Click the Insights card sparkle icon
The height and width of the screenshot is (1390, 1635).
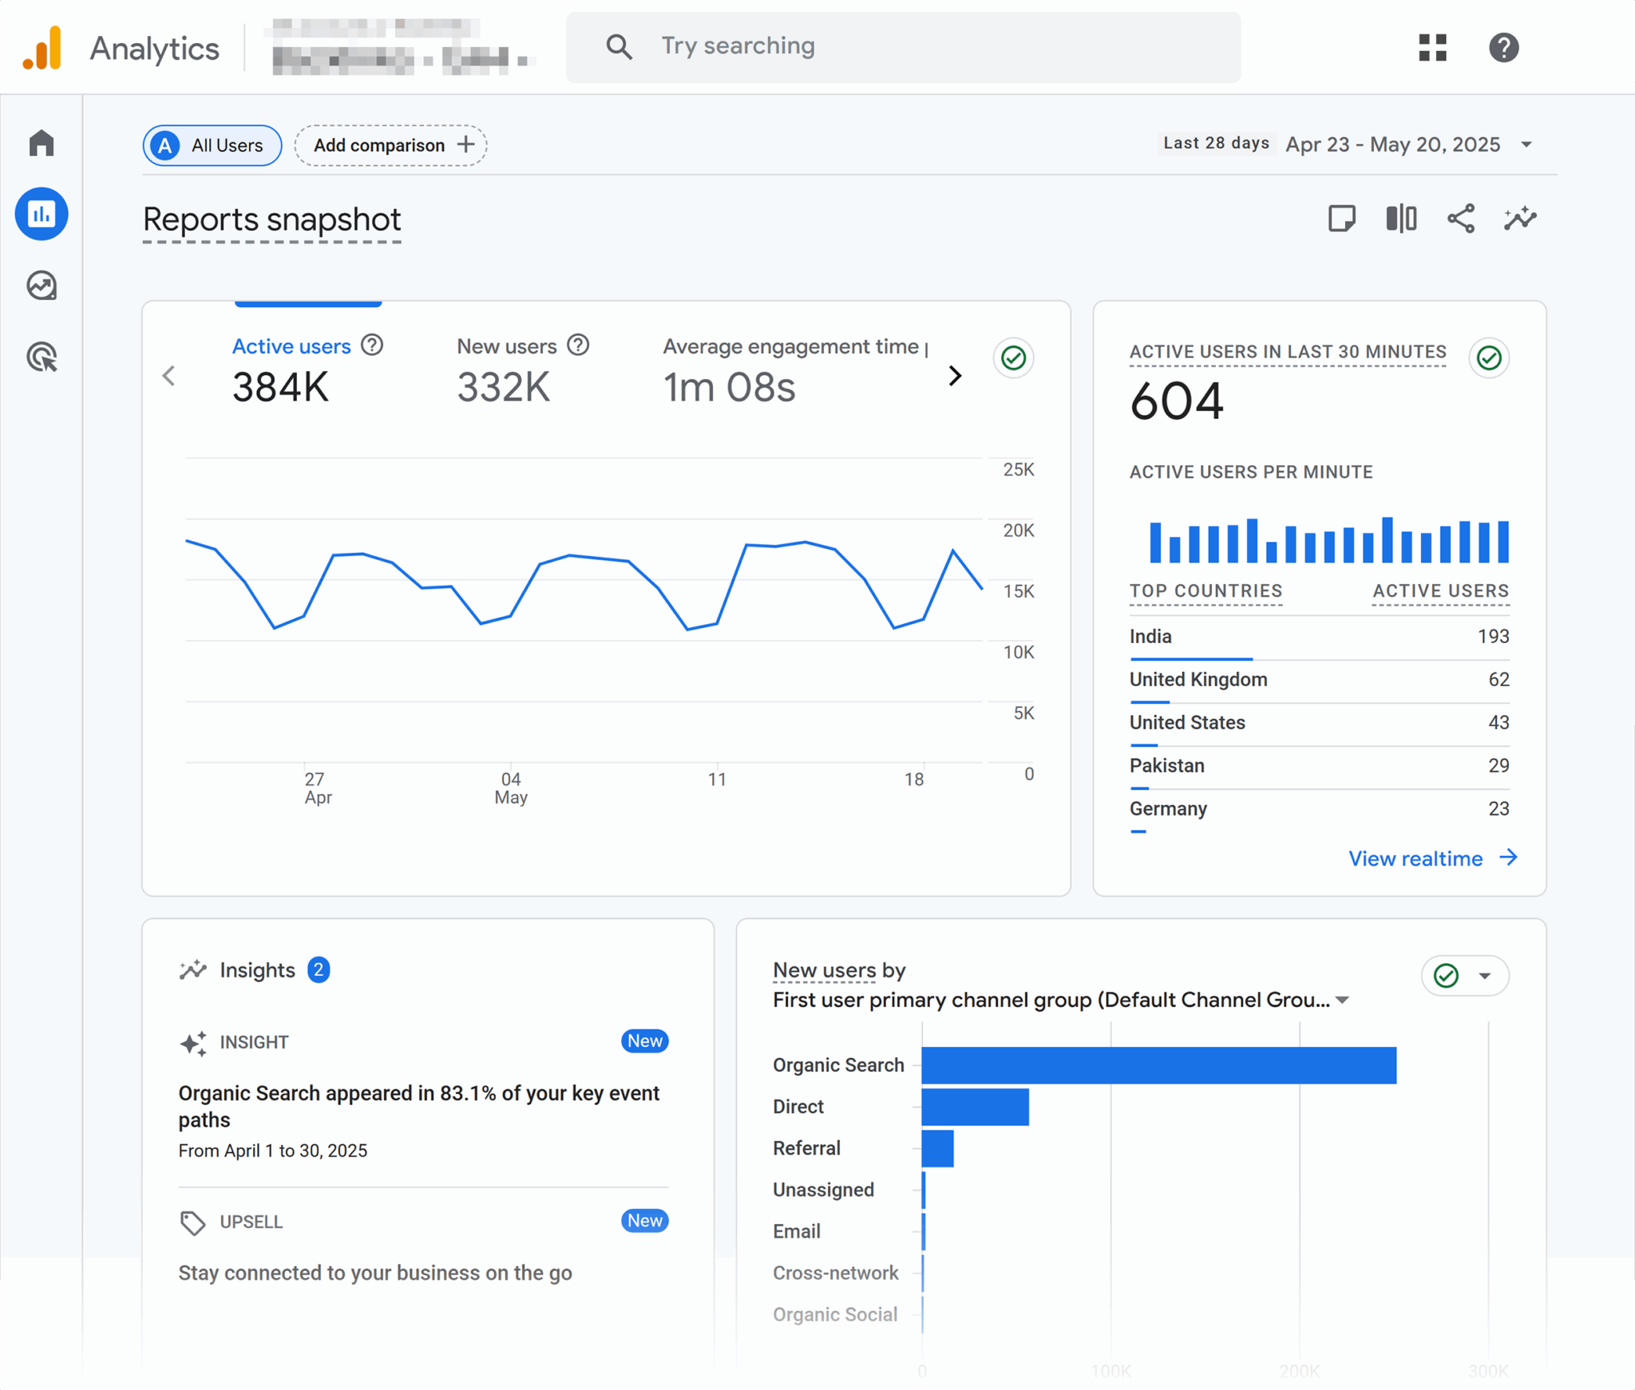193,969
